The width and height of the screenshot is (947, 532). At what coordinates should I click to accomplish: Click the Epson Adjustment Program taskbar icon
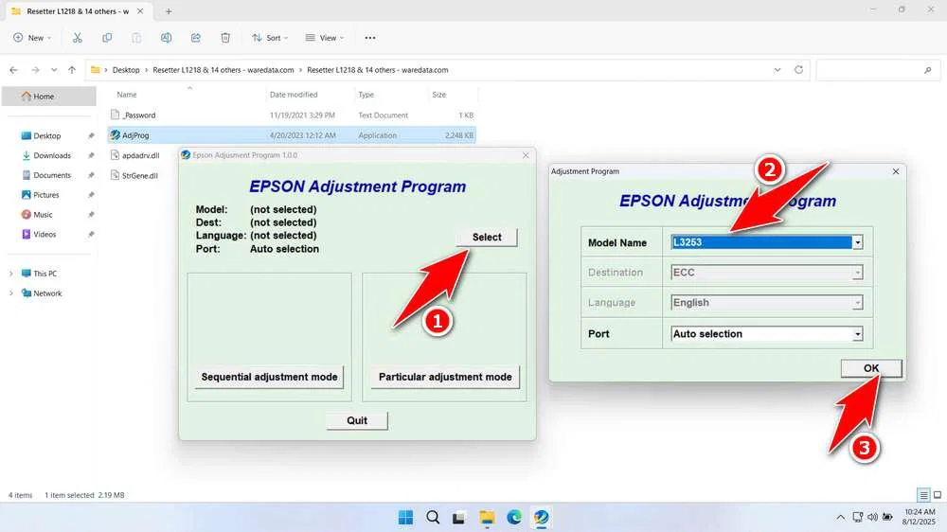541,517
